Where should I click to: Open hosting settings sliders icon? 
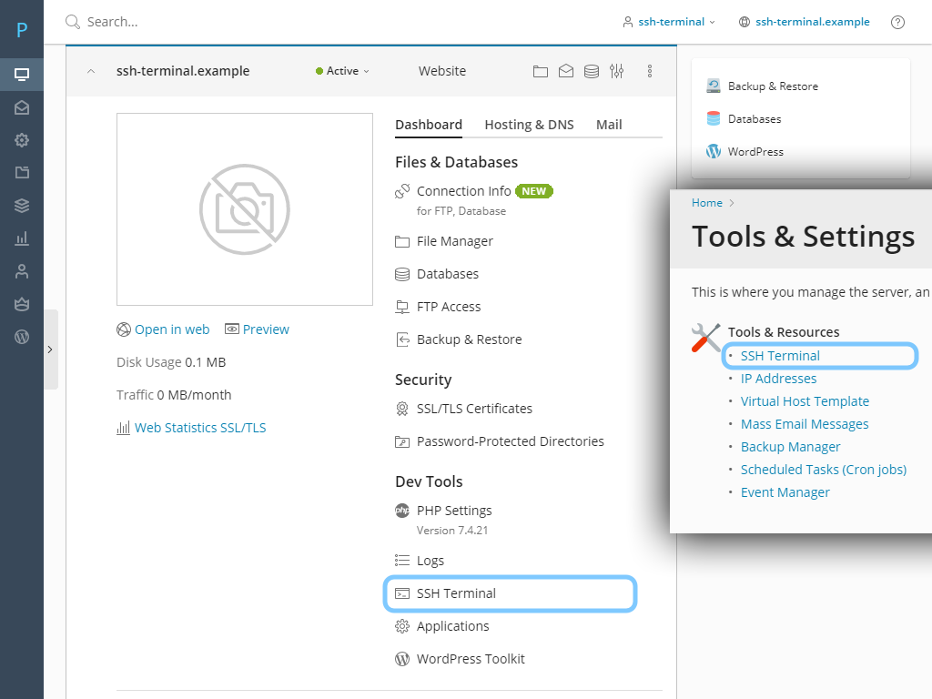(x=617, y=71)
